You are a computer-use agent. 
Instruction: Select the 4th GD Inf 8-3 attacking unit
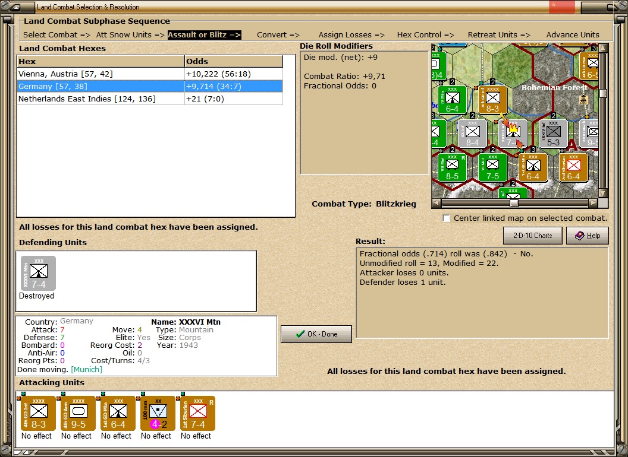point(39,414)
